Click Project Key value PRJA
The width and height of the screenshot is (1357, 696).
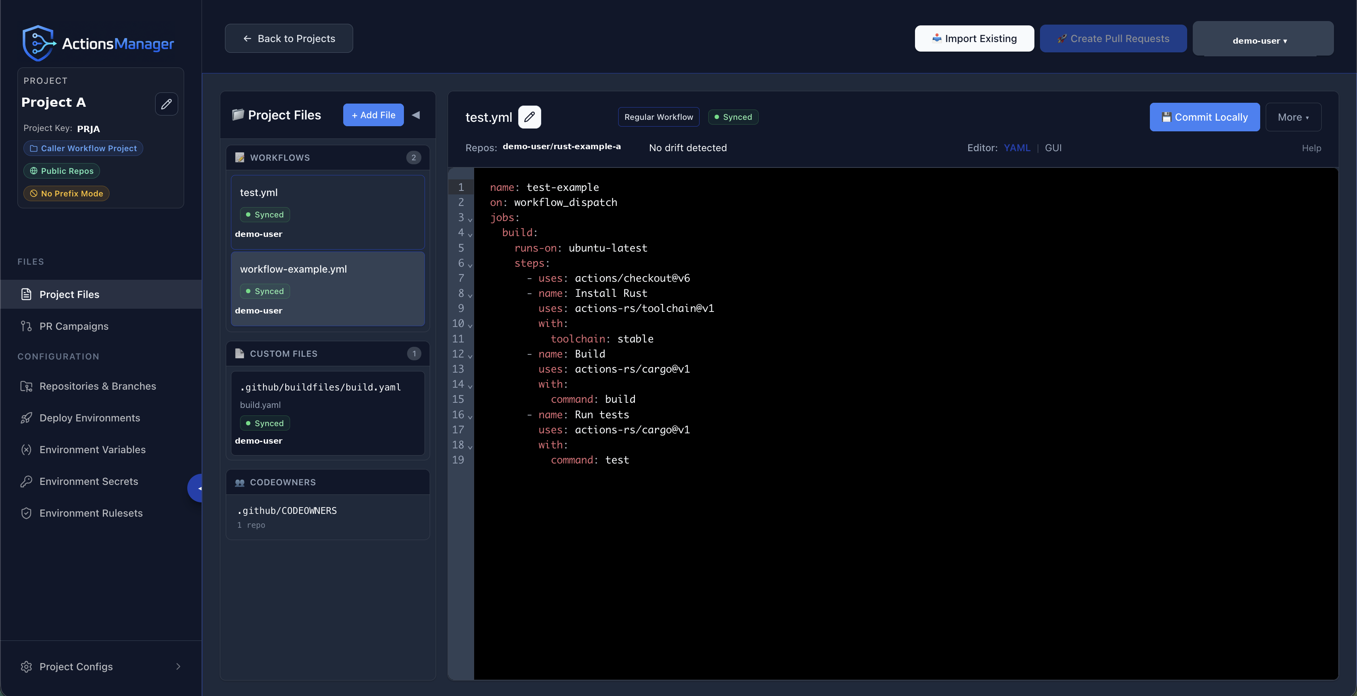pos(88,129)
